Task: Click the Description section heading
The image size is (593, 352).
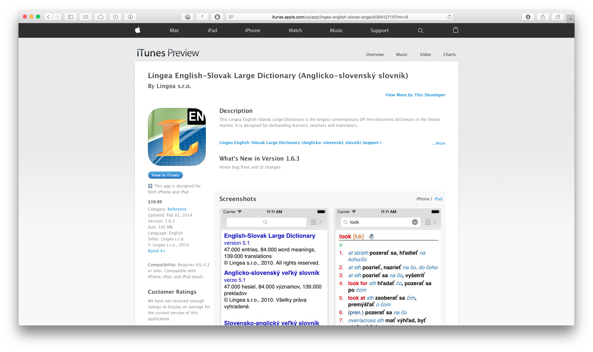Action: click(236, 111)
